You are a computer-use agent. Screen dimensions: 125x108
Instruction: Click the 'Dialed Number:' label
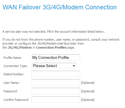(x=14, y=74)
